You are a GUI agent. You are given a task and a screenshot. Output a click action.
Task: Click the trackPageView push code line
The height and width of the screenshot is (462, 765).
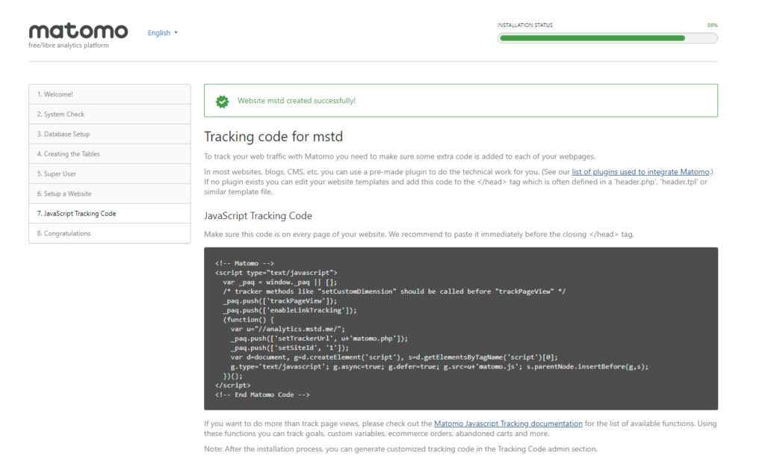click(x=279, y=301)
